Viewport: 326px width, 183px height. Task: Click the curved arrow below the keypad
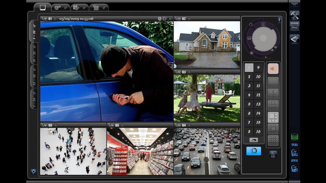pos(253,140)
